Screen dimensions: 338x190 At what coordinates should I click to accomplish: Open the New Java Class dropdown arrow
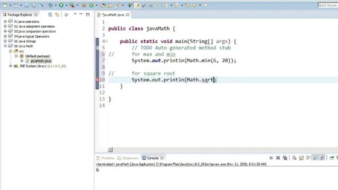tap(96, 5)
